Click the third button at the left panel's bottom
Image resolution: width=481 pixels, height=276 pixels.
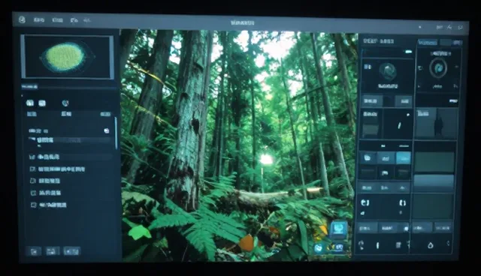(72, 251)
